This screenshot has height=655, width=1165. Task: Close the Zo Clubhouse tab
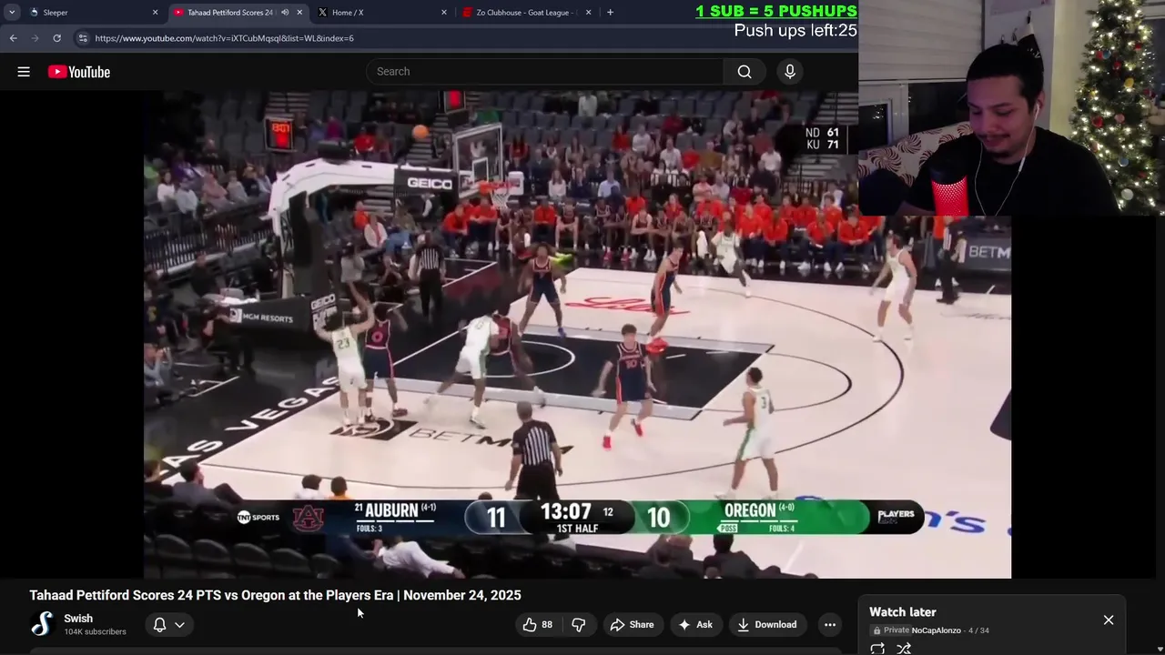click(588, 13)
